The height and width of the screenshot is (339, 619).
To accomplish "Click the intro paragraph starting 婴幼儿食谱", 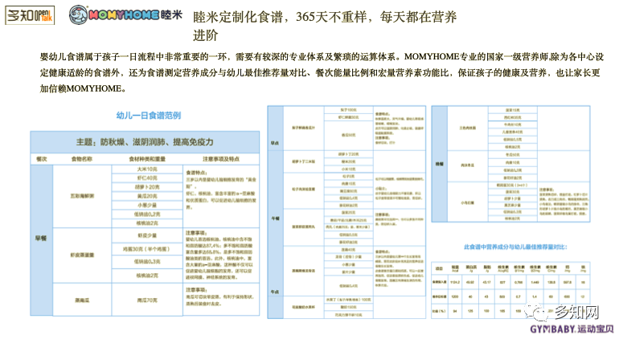I will (322, 72).
